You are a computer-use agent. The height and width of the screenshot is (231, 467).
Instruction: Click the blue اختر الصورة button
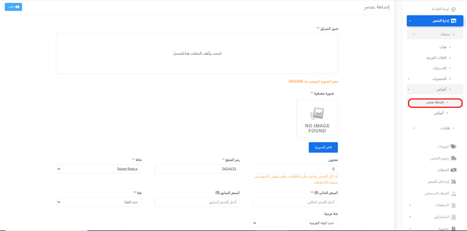(323, 148)
